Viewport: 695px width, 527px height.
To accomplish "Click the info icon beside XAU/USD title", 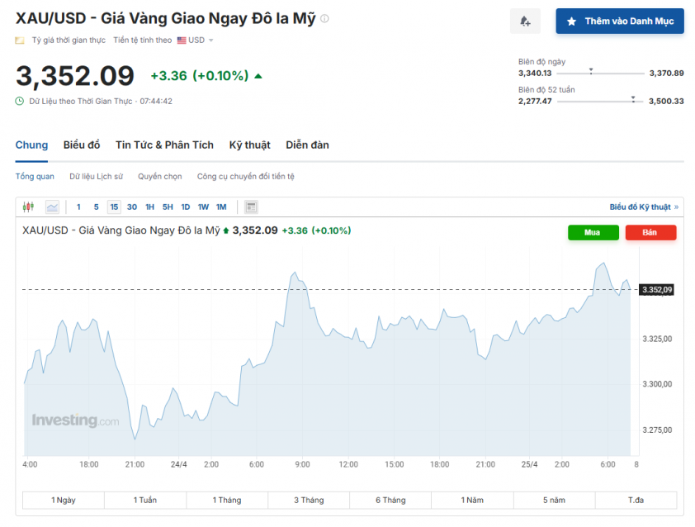I will [324, 19].
